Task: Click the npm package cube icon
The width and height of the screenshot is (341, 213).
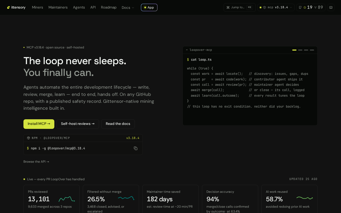Action: [x=29, y=138]
